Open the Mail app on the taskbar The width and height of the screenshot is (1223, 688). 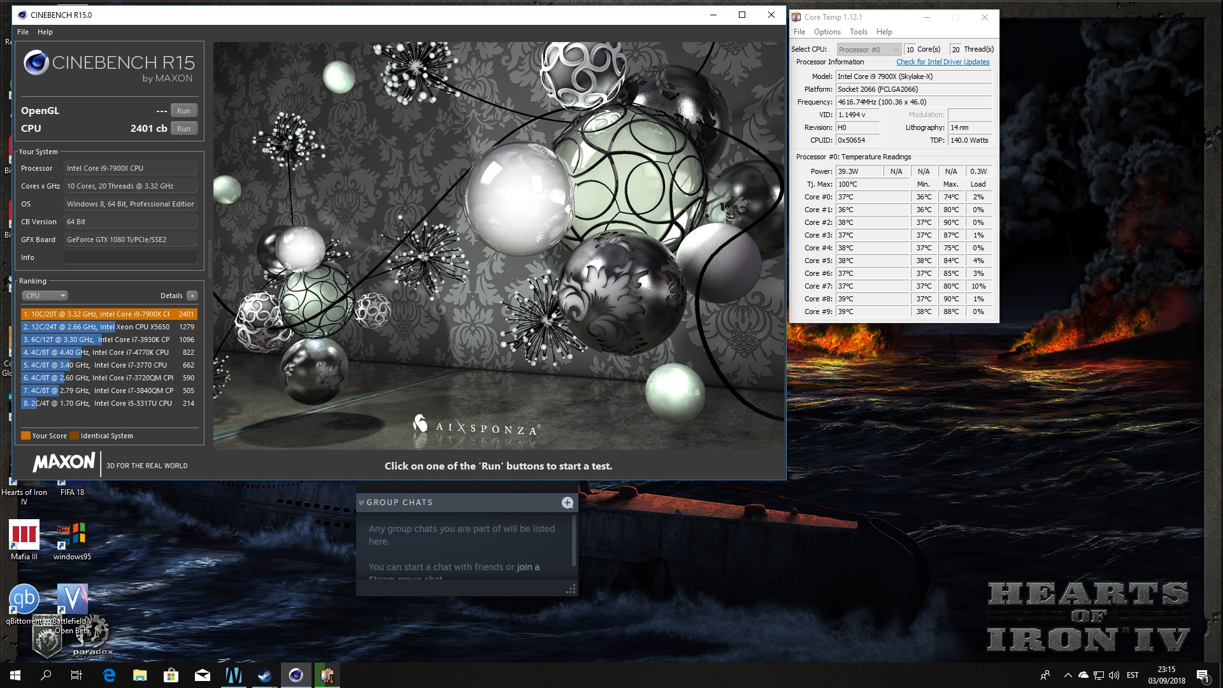tap(203, 675)
